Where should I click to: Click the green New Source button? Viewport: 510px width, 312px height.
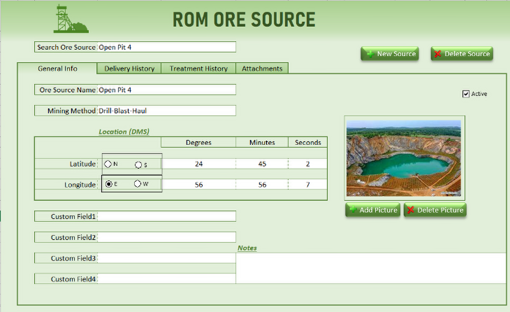[389, 54]
